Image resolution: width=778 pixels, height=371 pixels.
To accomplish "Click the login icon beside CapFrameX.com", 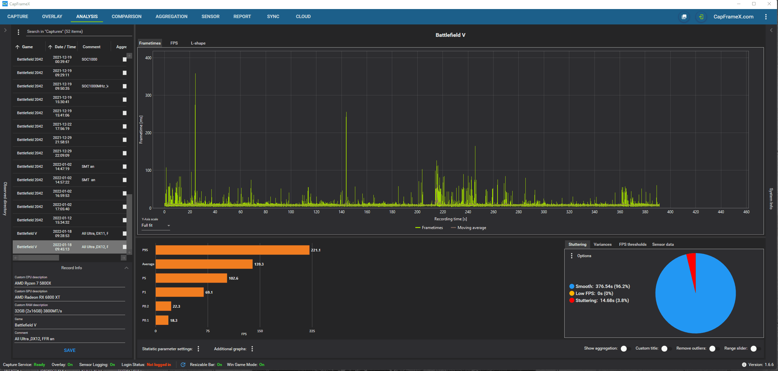I will click(701, 17).
